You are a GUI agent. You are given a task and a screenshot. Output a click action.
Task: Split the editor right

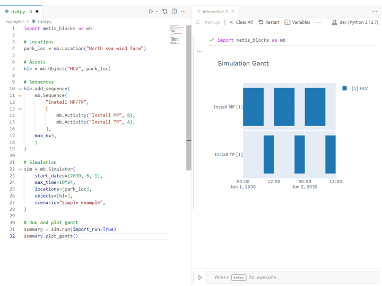174,11
